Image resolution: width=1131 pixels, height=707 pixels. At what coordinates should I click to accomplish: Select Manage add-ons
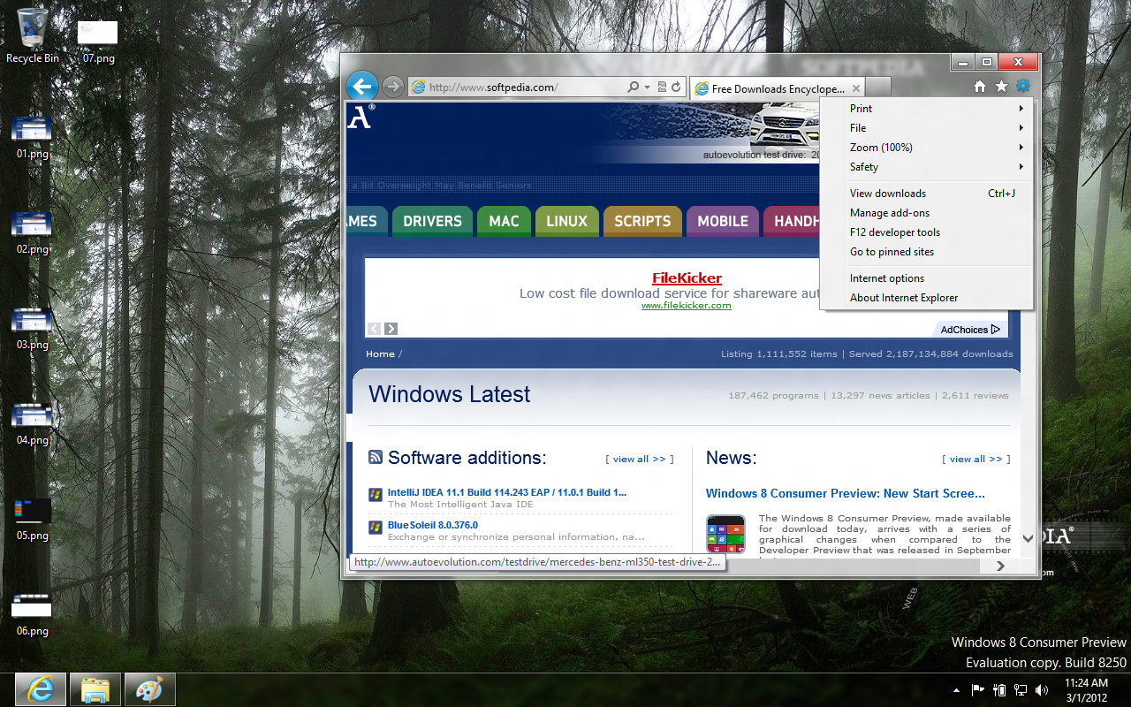pyautogui.click(x=926, y=213)
